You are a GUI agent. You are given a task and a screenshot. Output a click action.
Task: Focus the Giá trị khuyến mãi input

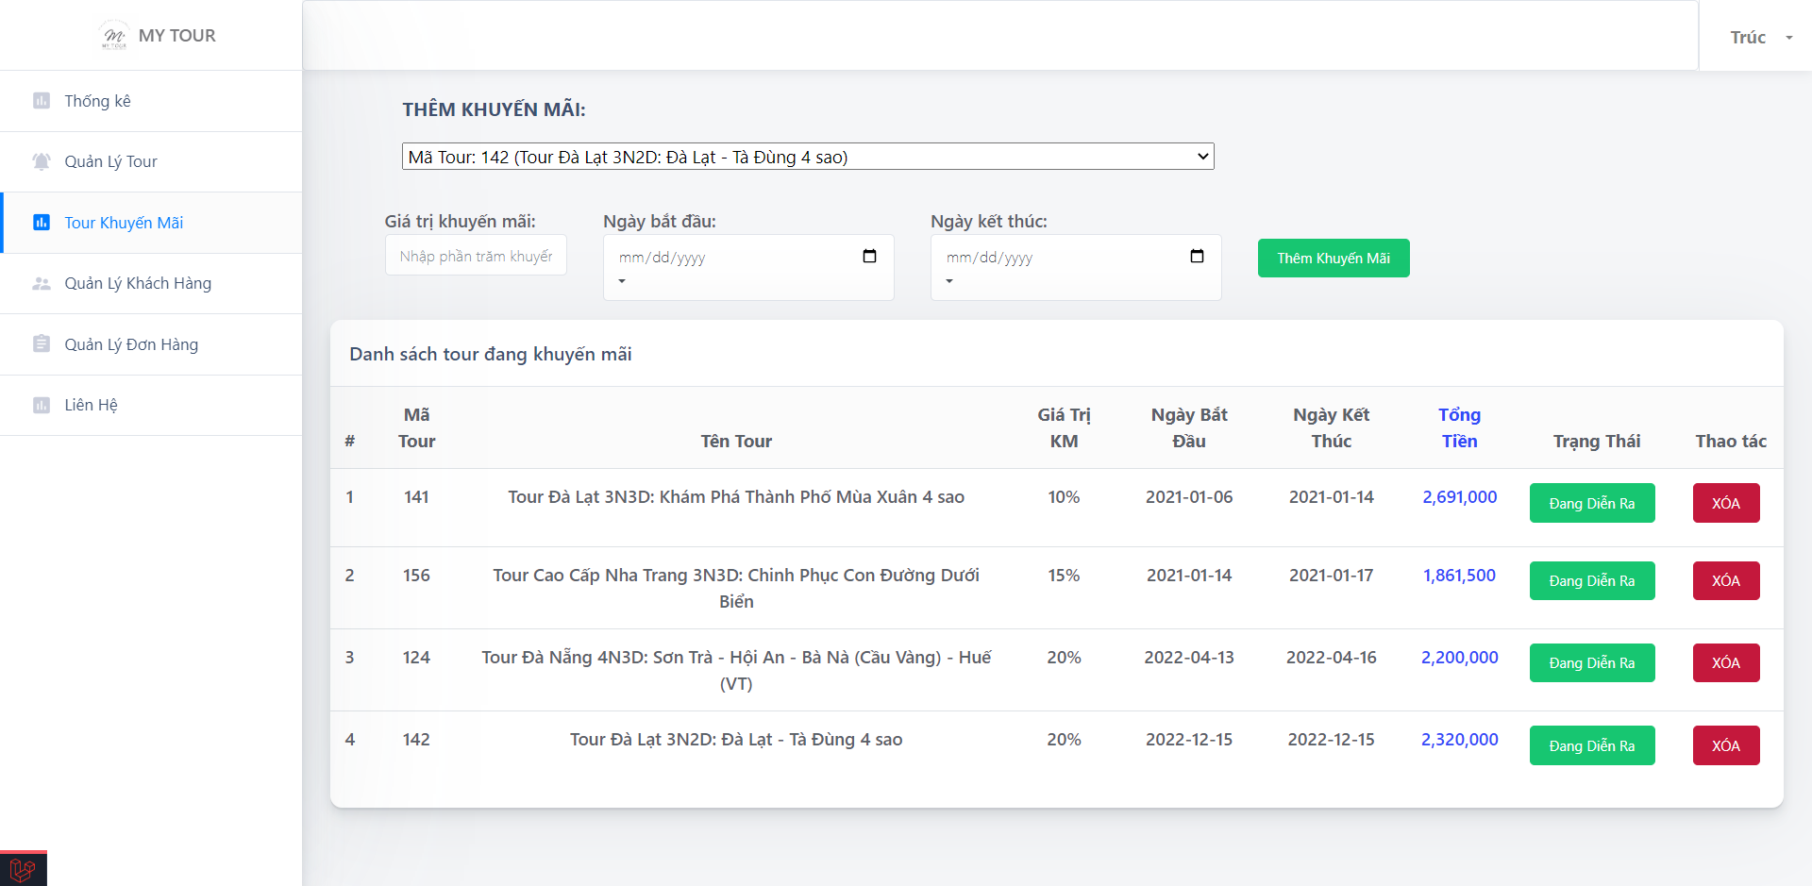pyautogui.click(x=476, y=256)
